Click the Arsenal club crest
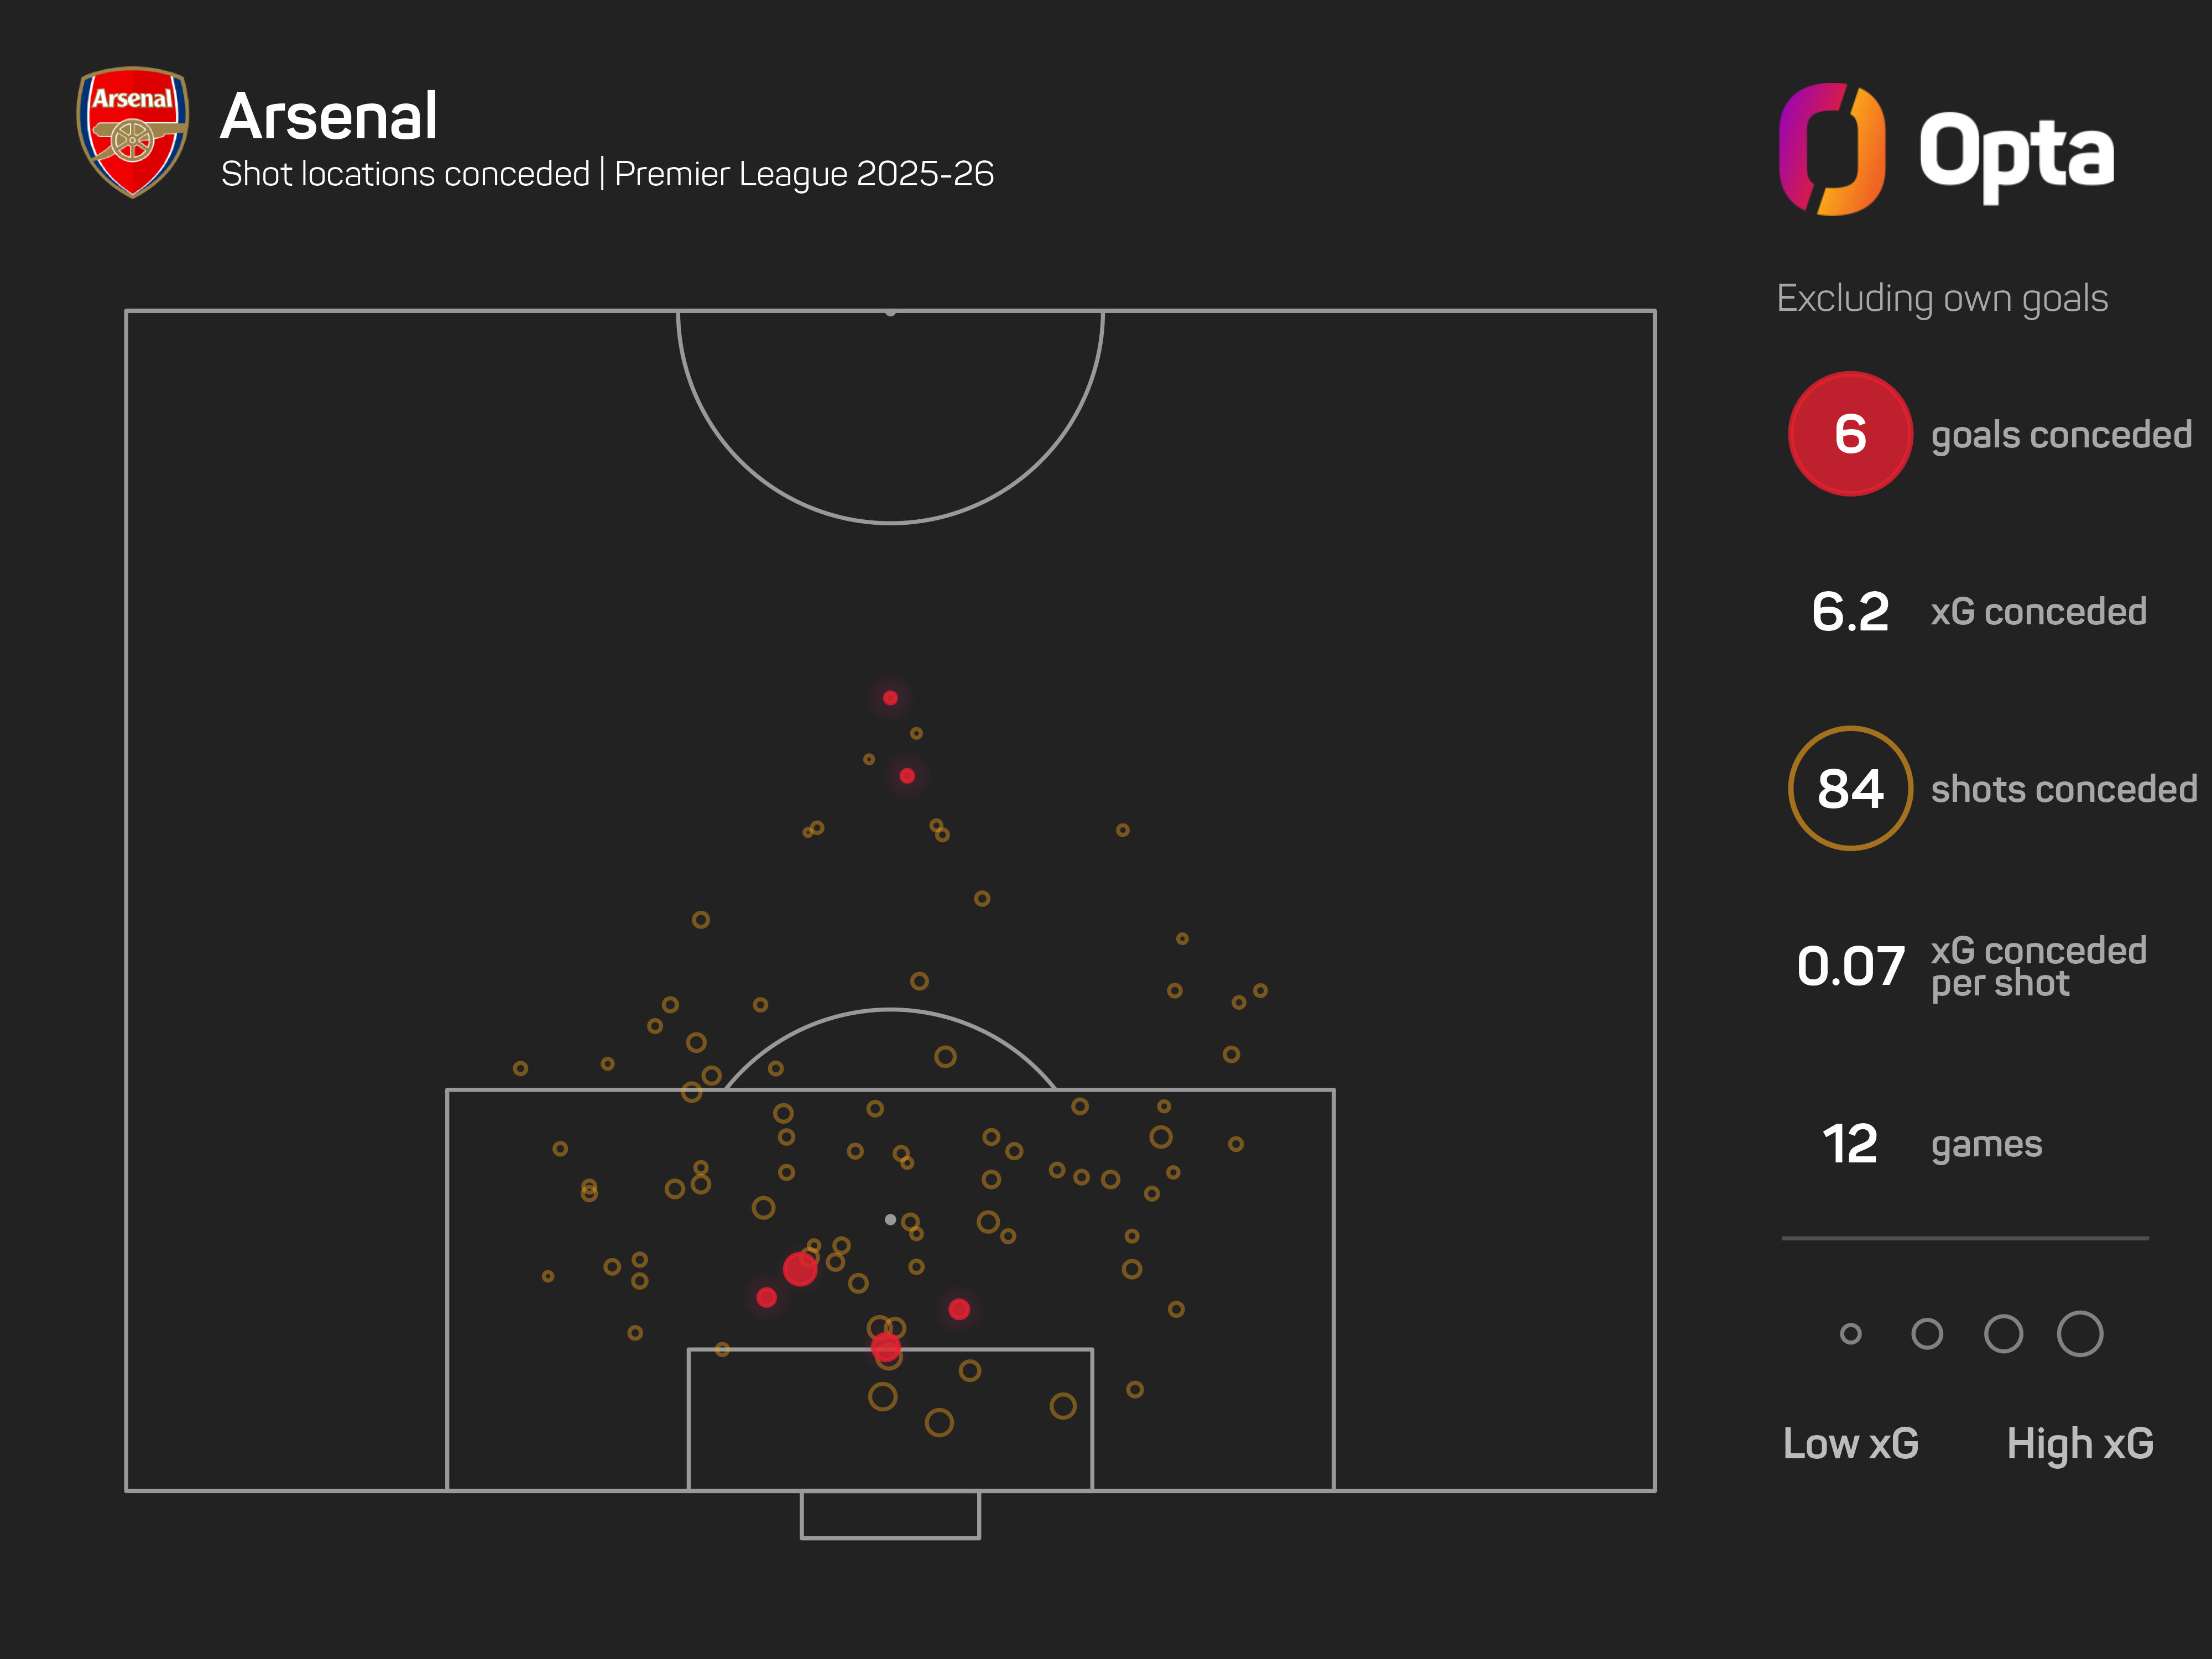 point(132,131)
